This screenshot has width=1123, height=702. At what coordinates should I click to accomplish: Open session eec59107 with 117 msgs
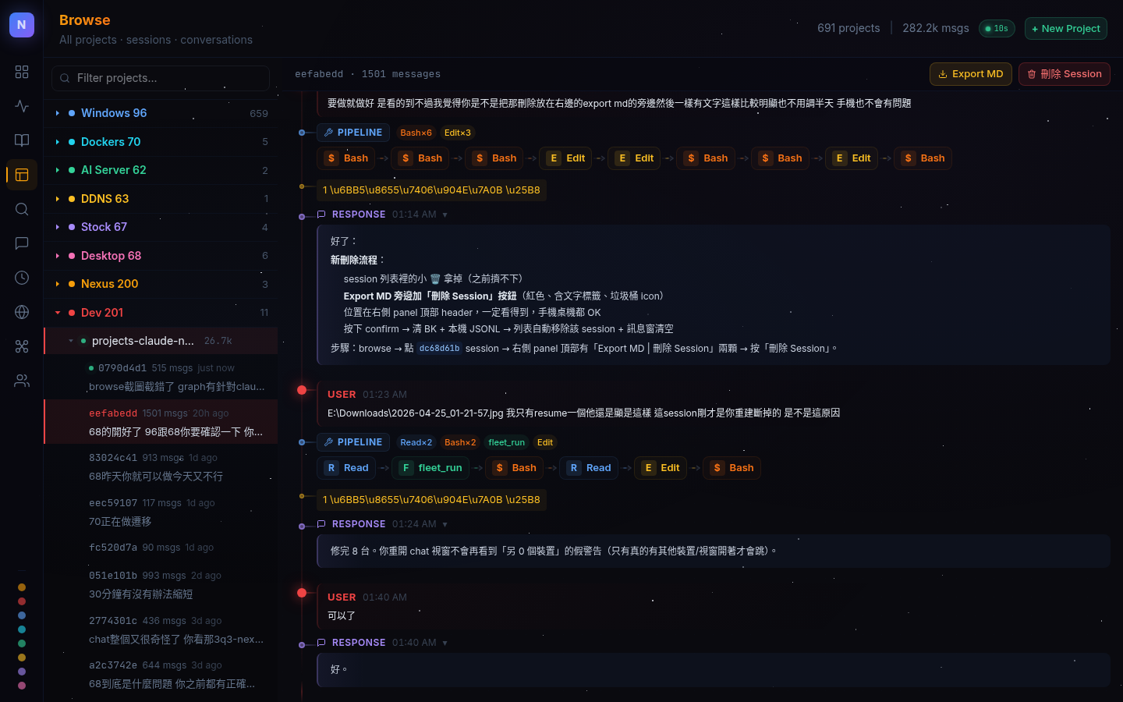[161, 512]
